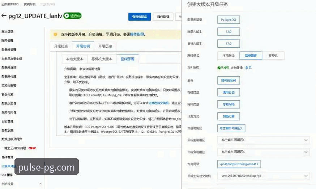The width and height of the screenshot is (316, 189).
Task: Select 本地升级 upgrade mode
Action: pos(229,56)
